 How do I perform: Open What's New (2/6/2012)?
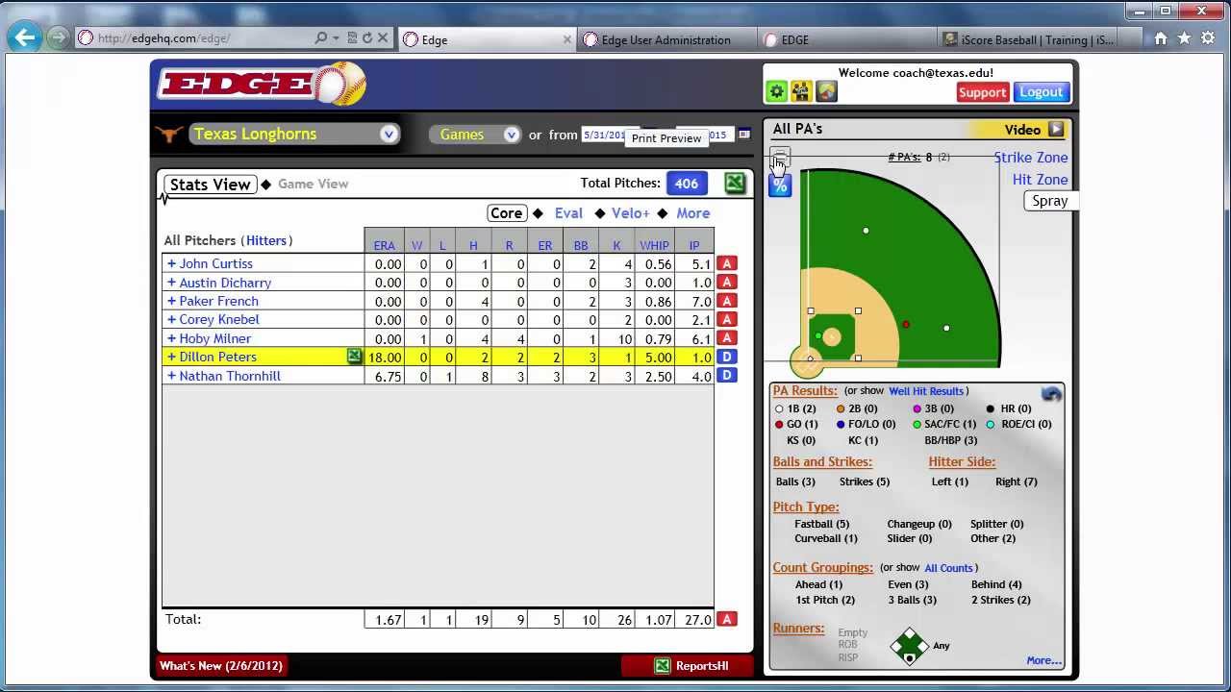pyautogui.click(x=221, y=666)
